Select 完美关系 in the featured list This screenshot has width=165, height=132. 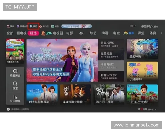111,55
